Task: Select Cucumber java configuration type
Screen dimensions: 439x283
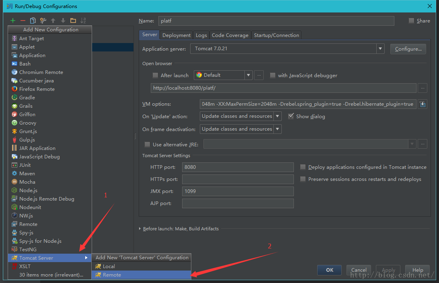Action: (x=50, y=81)
